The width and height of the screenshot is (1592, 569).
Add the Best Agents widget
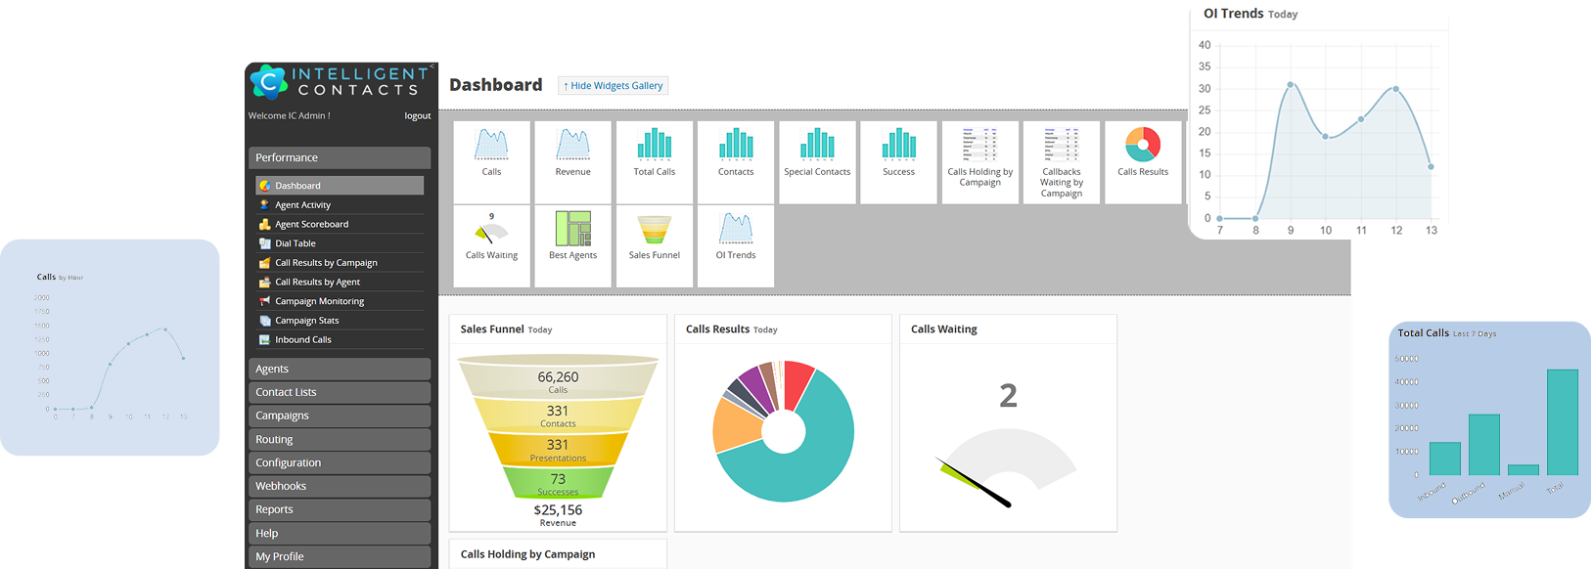pos(572,237)
